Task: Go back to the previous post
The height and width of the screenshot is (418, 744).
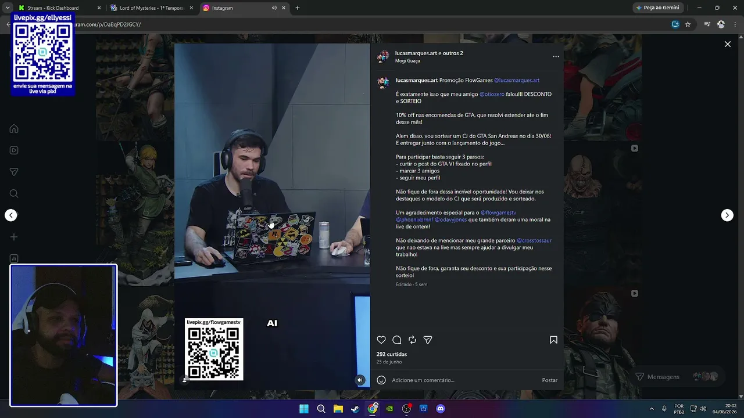Action: tap(11, 215)
